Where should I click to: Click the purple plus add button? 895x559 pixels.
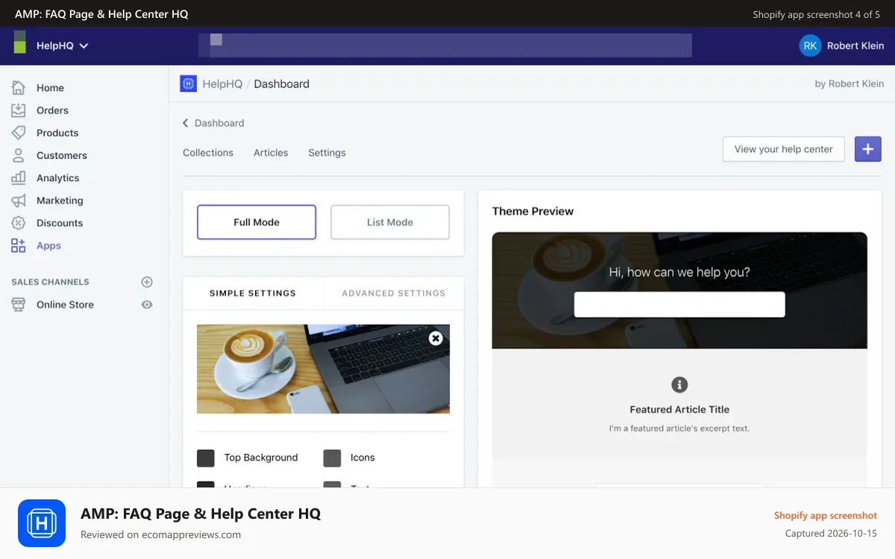868,149
